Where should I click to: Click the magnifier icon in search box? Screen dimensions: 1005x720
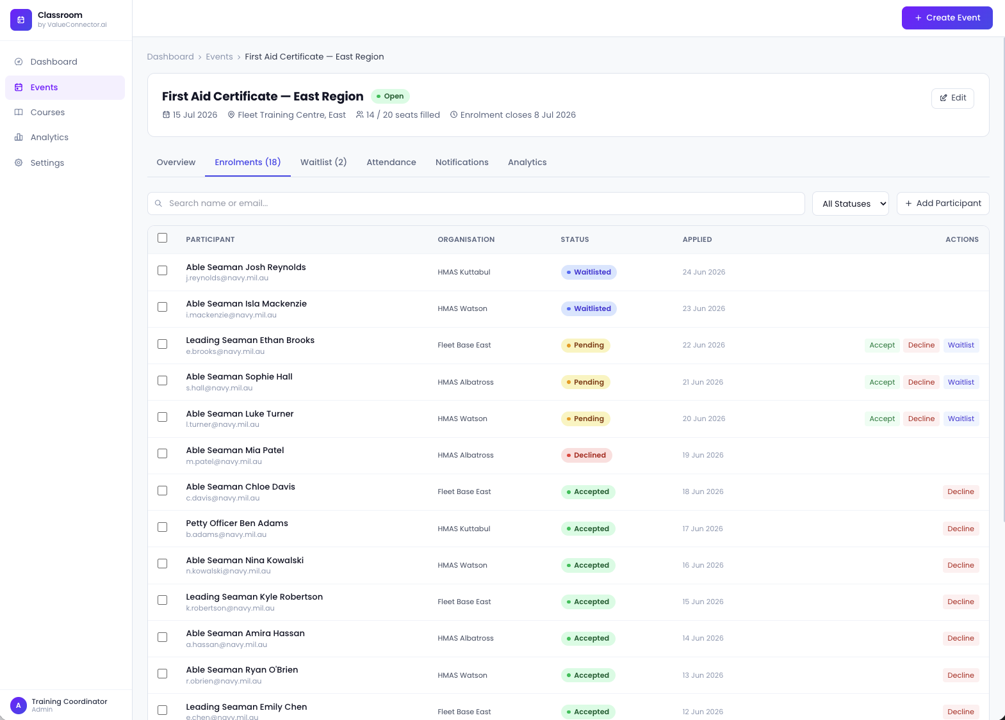point(158,204)
